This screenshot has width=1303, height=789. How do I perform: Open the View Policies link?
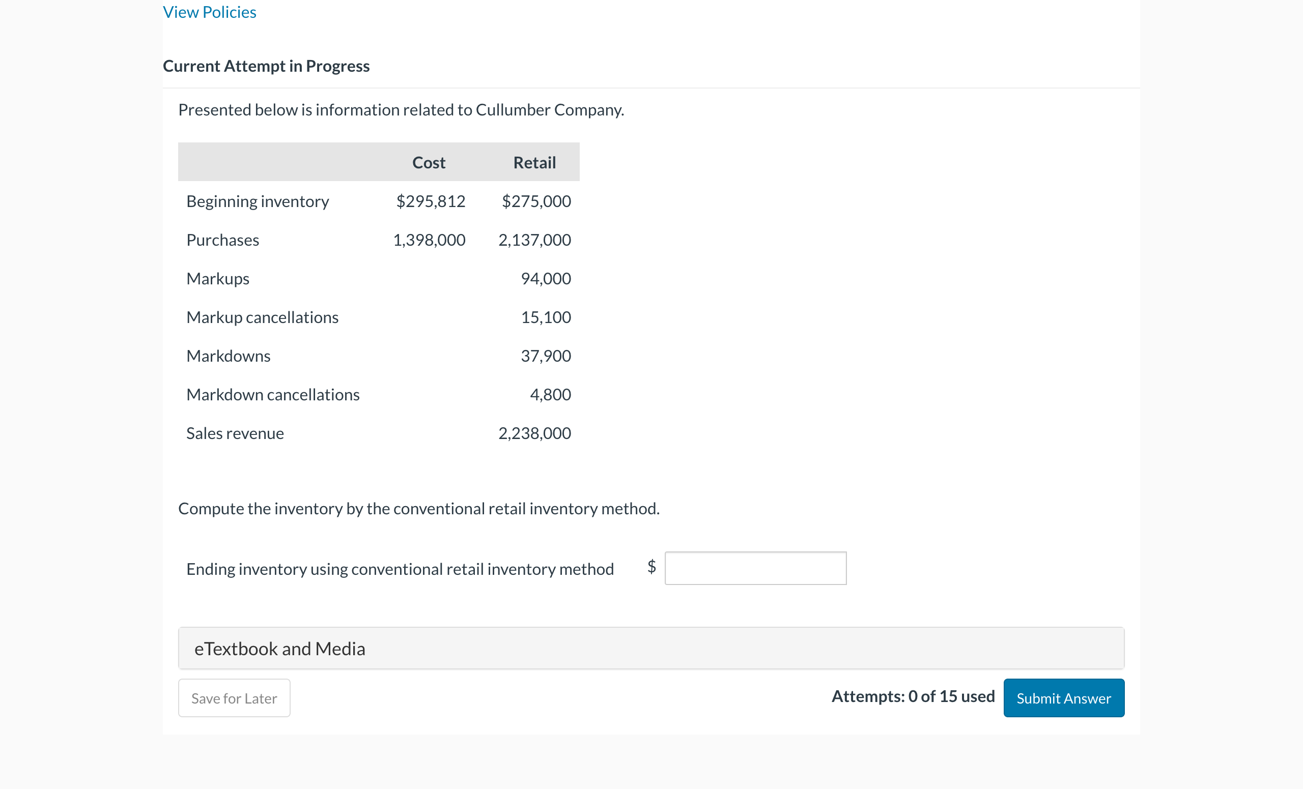point(209,12)
